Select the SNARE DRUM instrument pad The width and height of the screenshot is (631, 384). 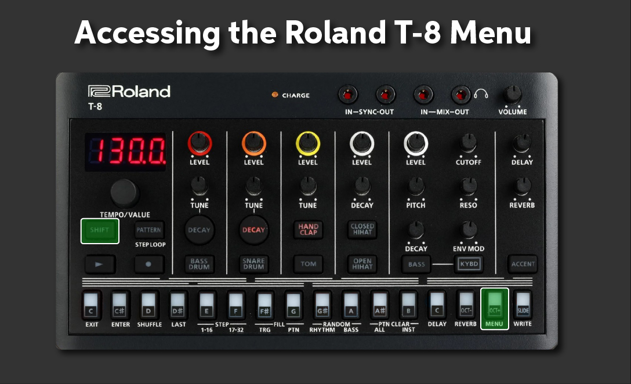(x=253, y=265)
